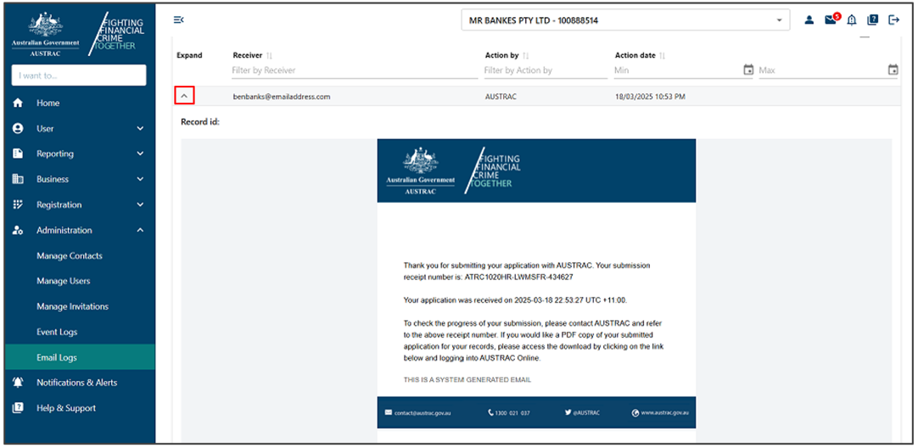Open the user profile icon in header
The width and height of the screenshot is (918, 448).
(809, 20)
